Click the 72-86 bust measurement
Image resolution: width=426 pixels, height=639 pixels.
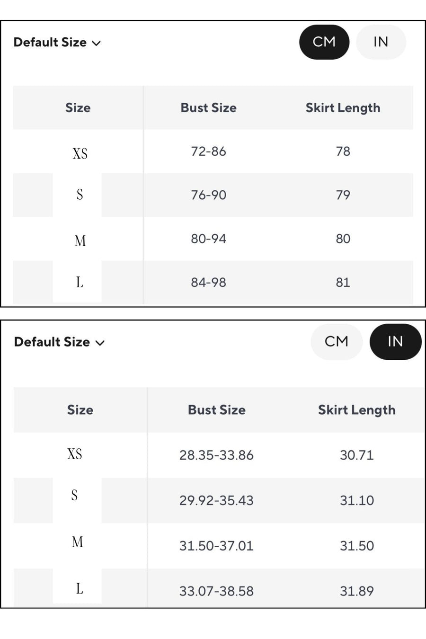209,151
